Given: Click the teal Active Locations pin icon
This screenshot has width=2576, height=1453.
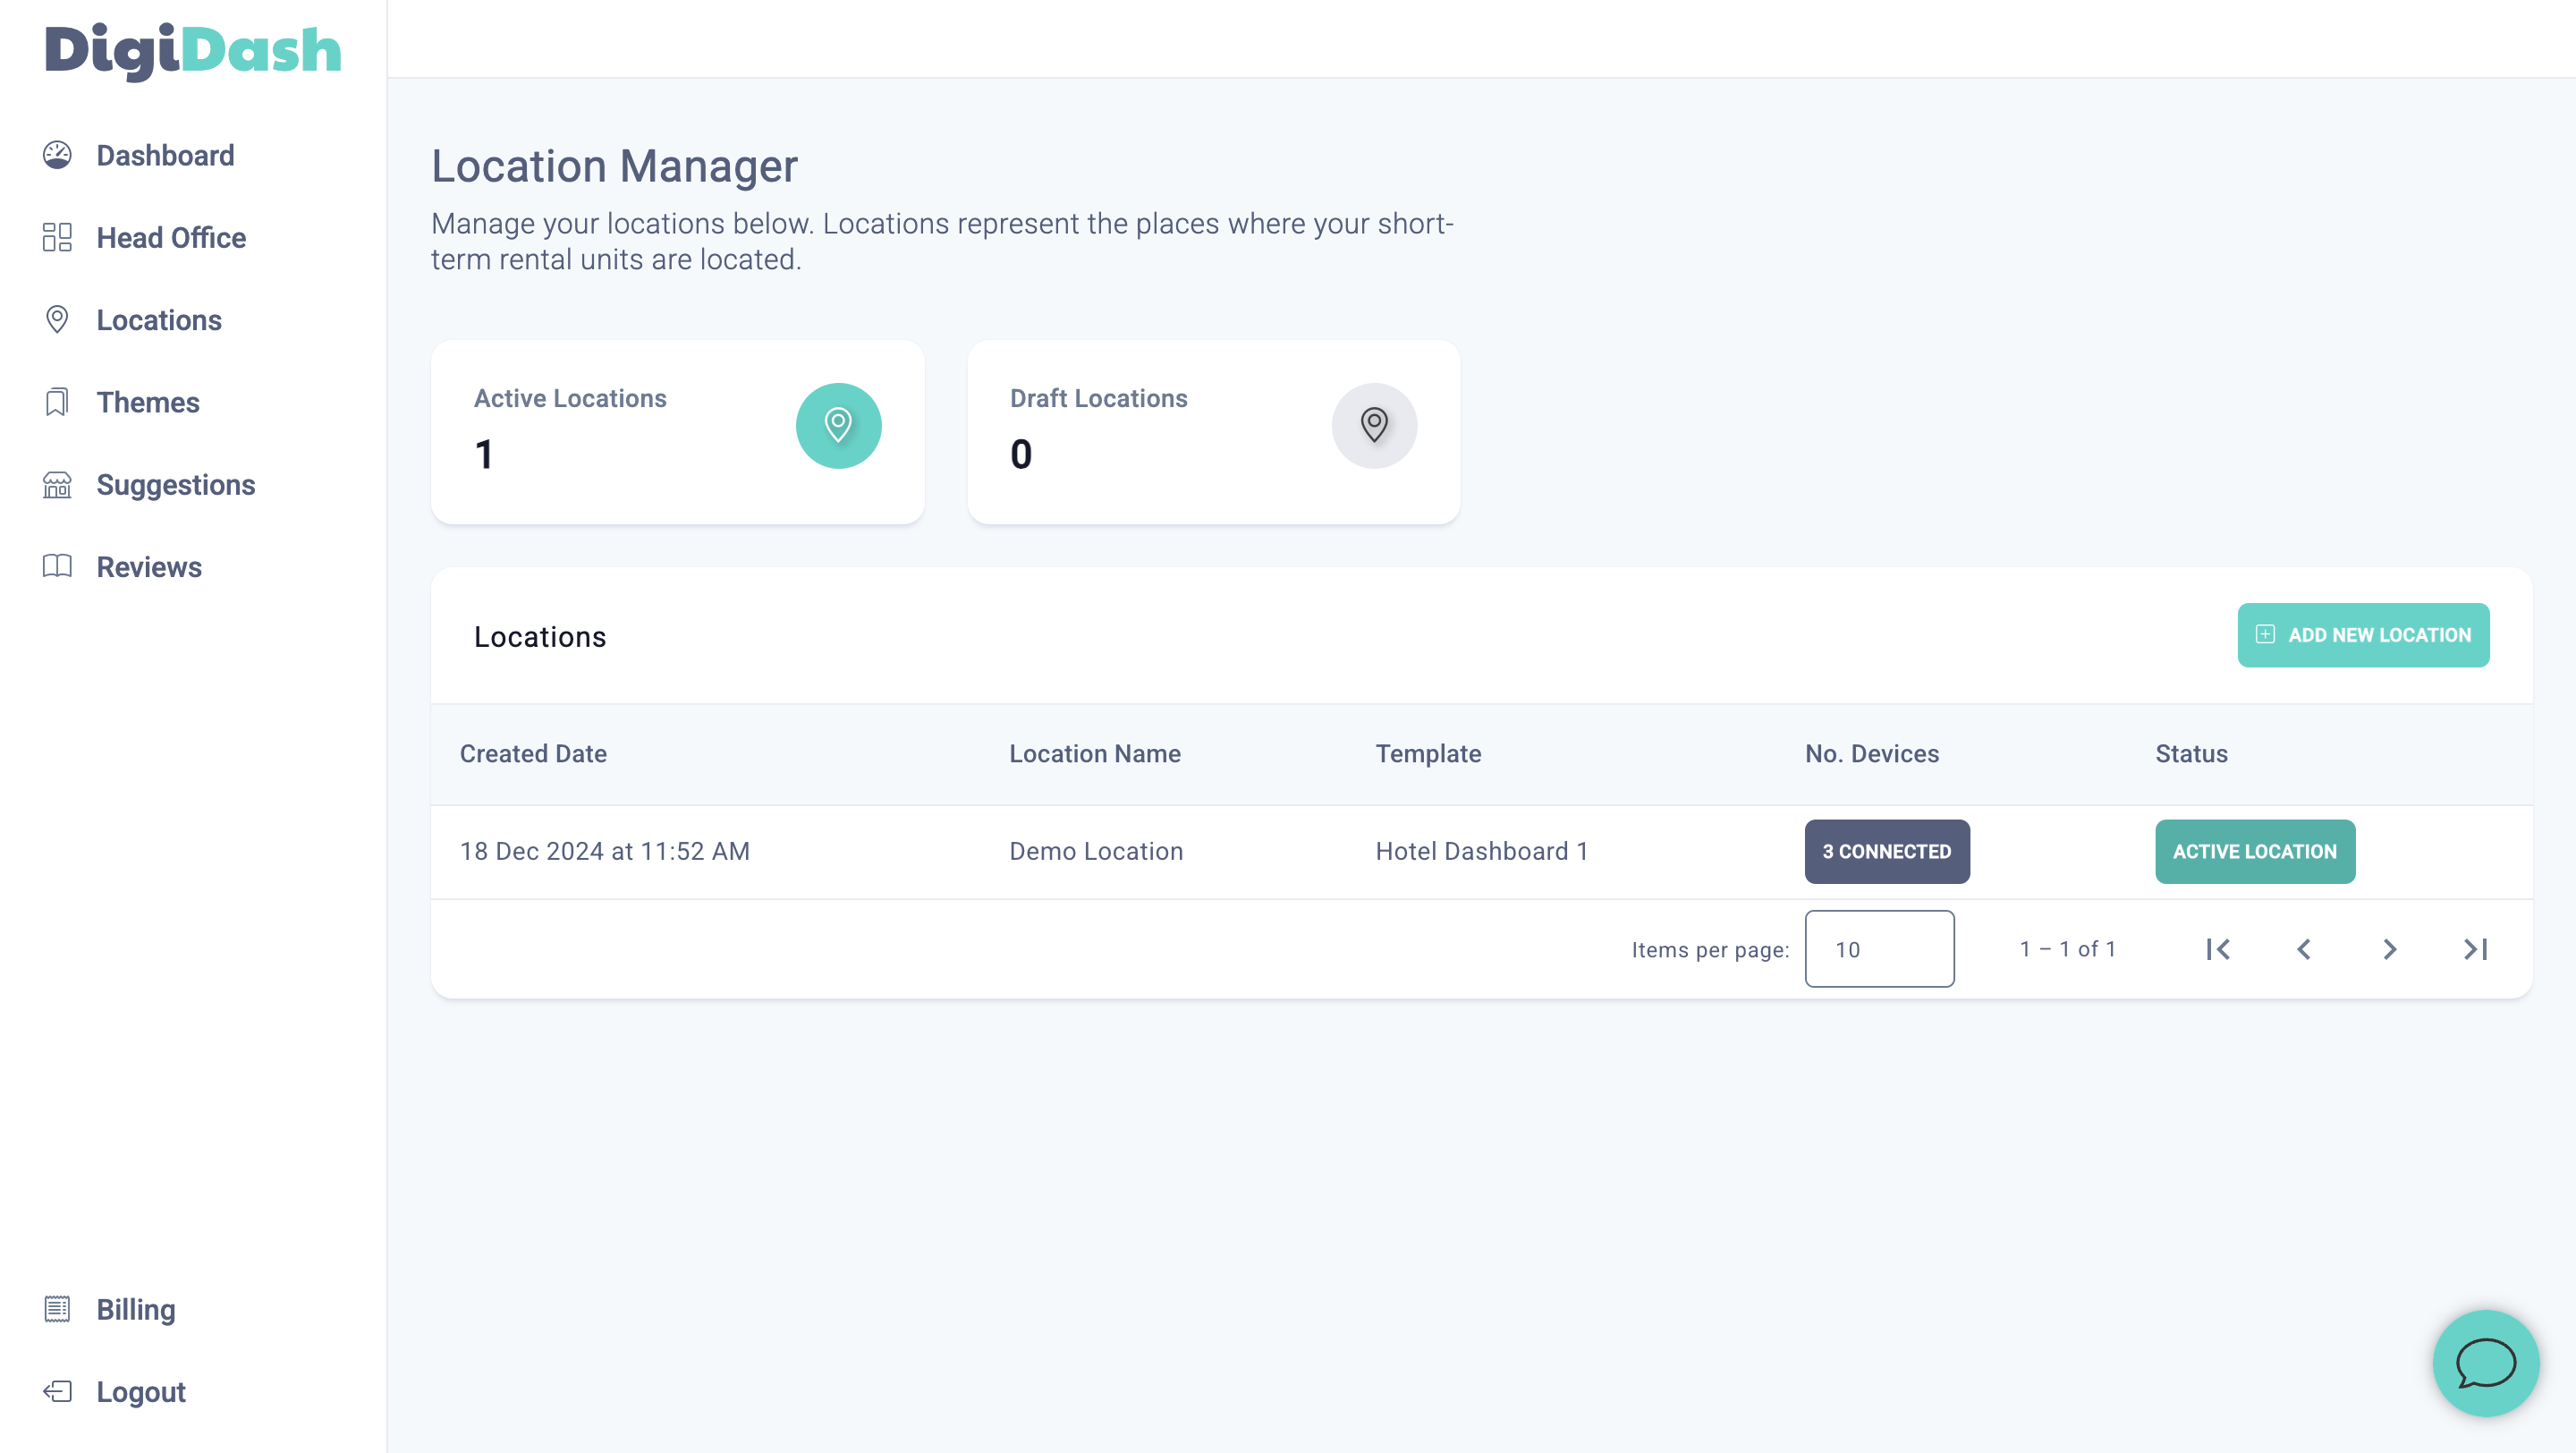Looking at the screenshot, I should (x=838, y=425).
